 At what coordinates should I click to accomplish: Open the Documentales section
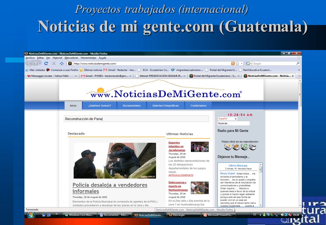click(x=132, y=105)
